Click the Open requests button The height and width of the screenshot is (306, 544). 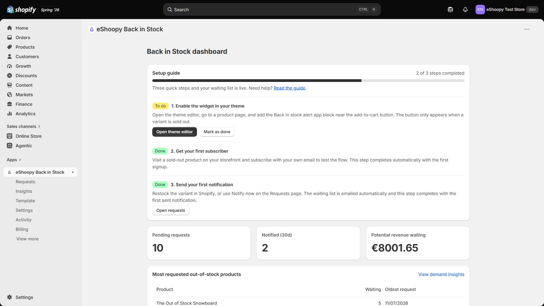coord(171,210)
